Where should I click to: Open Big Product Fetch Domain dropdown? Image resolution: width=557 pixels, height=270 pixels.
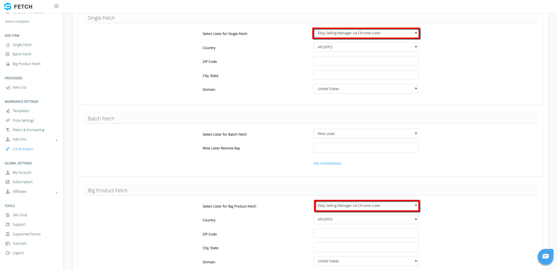366,261
